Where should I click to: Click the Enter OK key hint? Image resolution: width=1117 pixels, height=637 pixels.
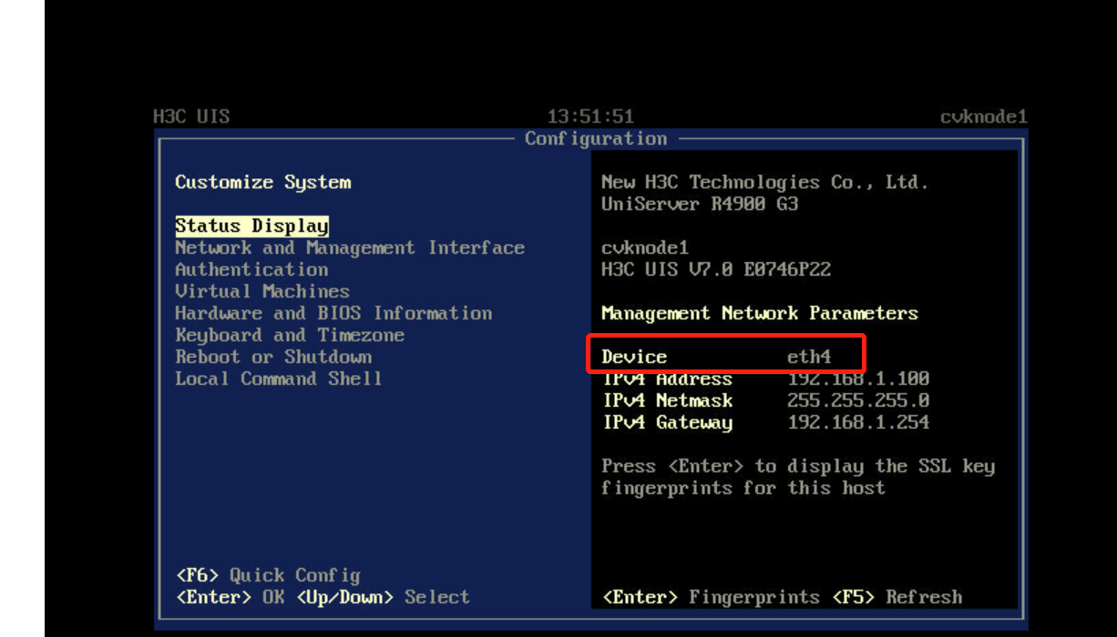pos(230,597)
